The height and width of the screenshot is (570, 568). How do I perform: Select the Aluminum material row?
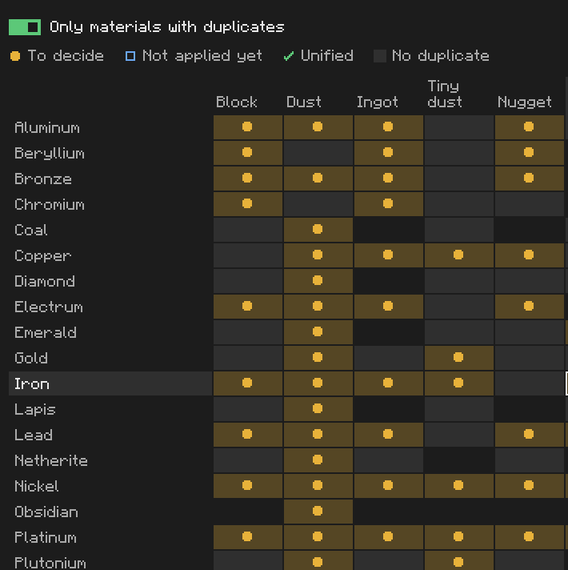click(x=110, y=126)
